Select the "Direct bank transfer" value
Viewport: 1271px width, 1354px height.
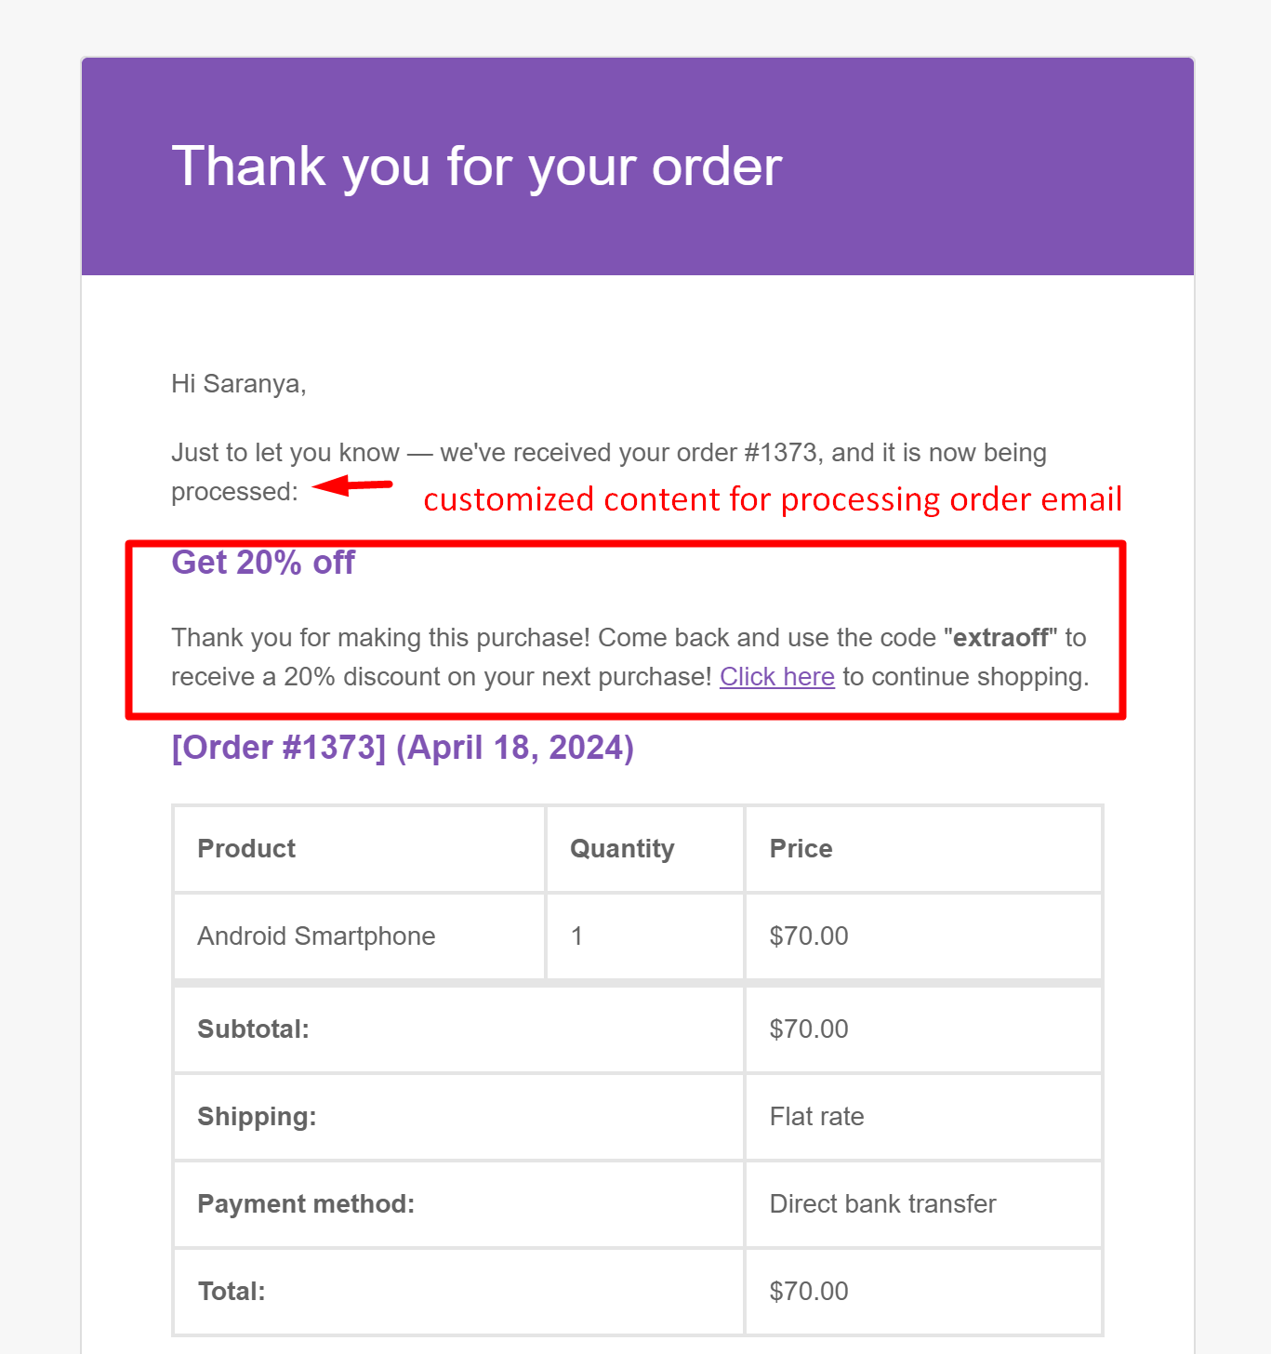pos(882,1204)
